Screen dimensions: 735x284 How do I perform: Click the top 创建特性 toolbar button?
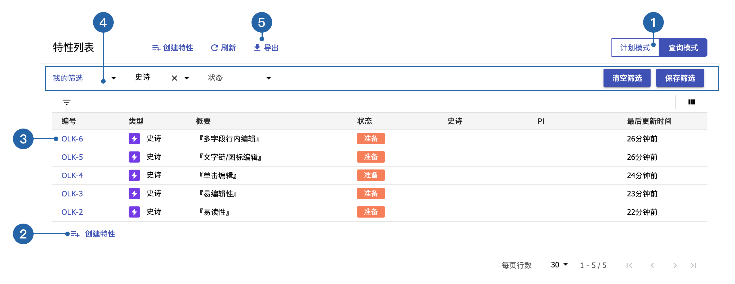coord(173,48)
